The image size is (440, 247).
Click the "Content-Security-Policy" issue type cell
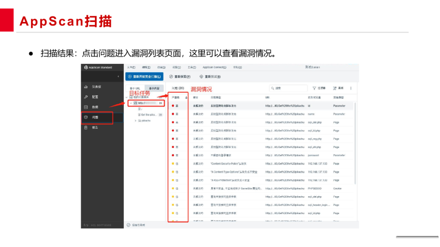pos(229,164)
